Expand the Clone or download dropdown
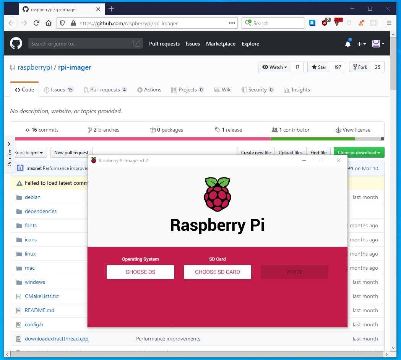This screenshot has width=401, height=360. (x=359, y=152)
